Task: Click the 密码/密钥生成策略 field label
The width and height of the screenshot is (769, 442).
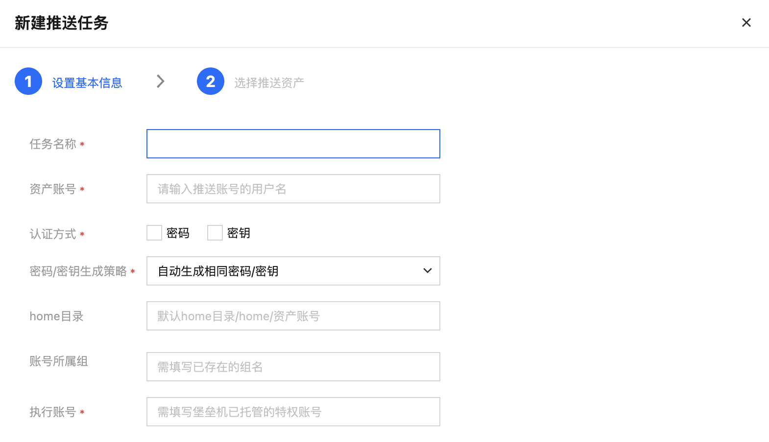Action: click(x=78, y=271)
